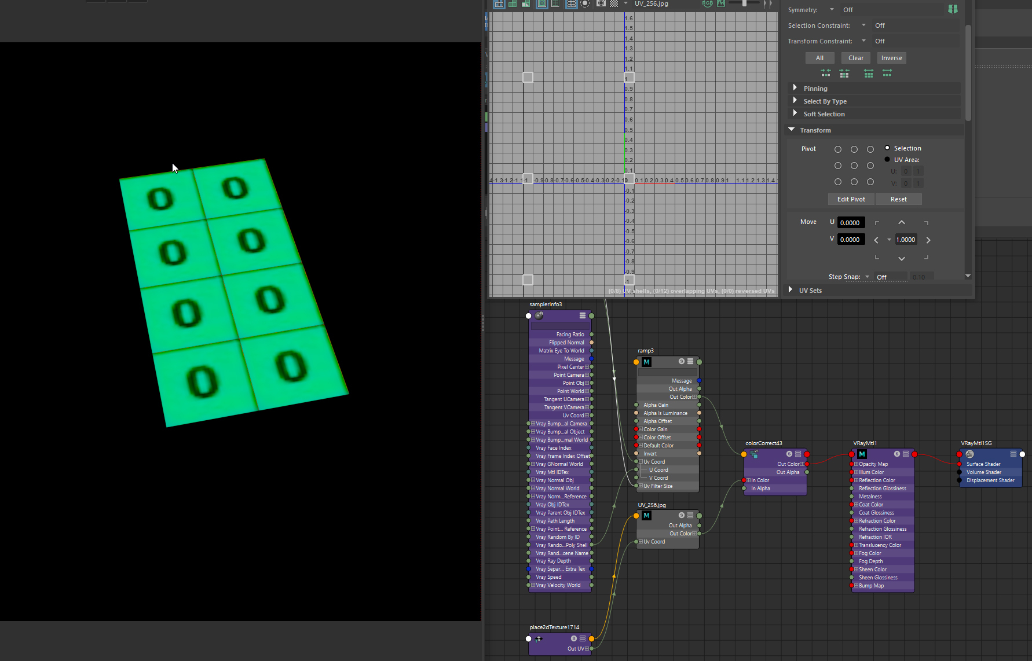Select the center pivot radio circle
Screen dimensions: 1032x661
point(854,166)
